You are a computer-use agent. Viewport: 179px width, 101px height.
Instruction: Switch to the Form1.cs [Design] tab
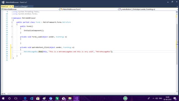tap(21, 7)
